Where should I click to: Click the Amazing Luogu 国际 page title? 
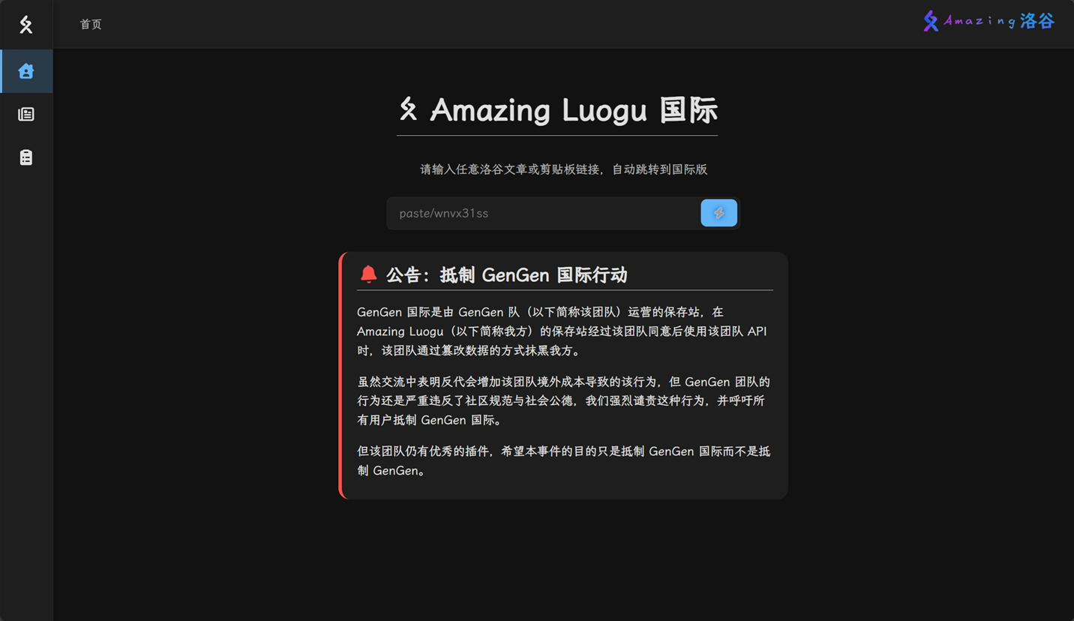[574, 110]
